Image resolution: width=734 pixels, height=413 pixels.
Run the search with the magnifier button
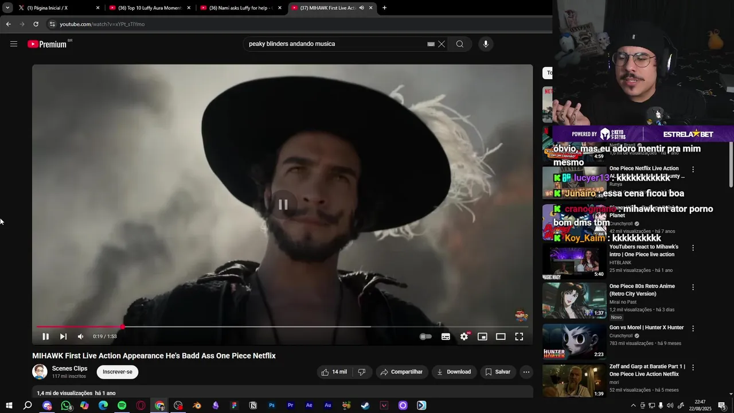(460, 44)
